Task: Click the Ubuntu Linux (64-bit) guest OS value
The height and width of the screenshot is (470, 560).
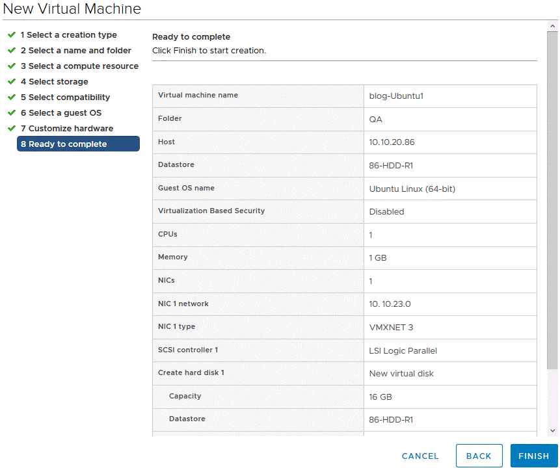Action: click(412, 189)
